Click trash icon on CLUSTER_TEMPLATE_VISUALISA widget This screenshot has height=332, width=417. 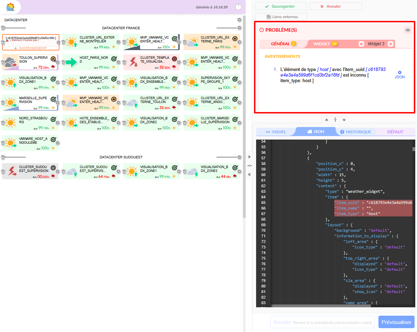tap(124, 63)
